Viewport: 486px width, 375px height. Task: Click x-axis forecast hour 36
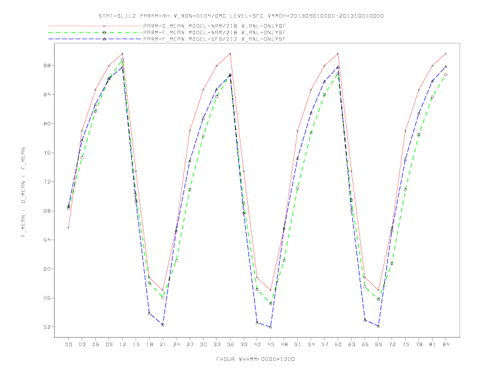pyautogui.click(x=230, y=344)
